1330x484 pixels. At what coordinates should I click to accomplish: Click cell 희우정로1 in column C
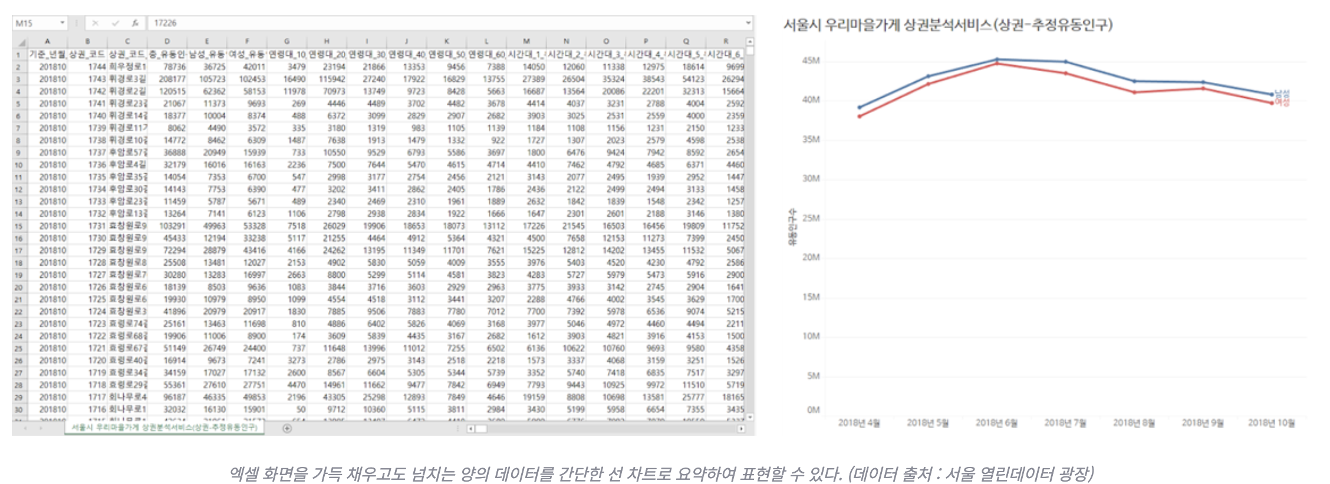[127, 67]
